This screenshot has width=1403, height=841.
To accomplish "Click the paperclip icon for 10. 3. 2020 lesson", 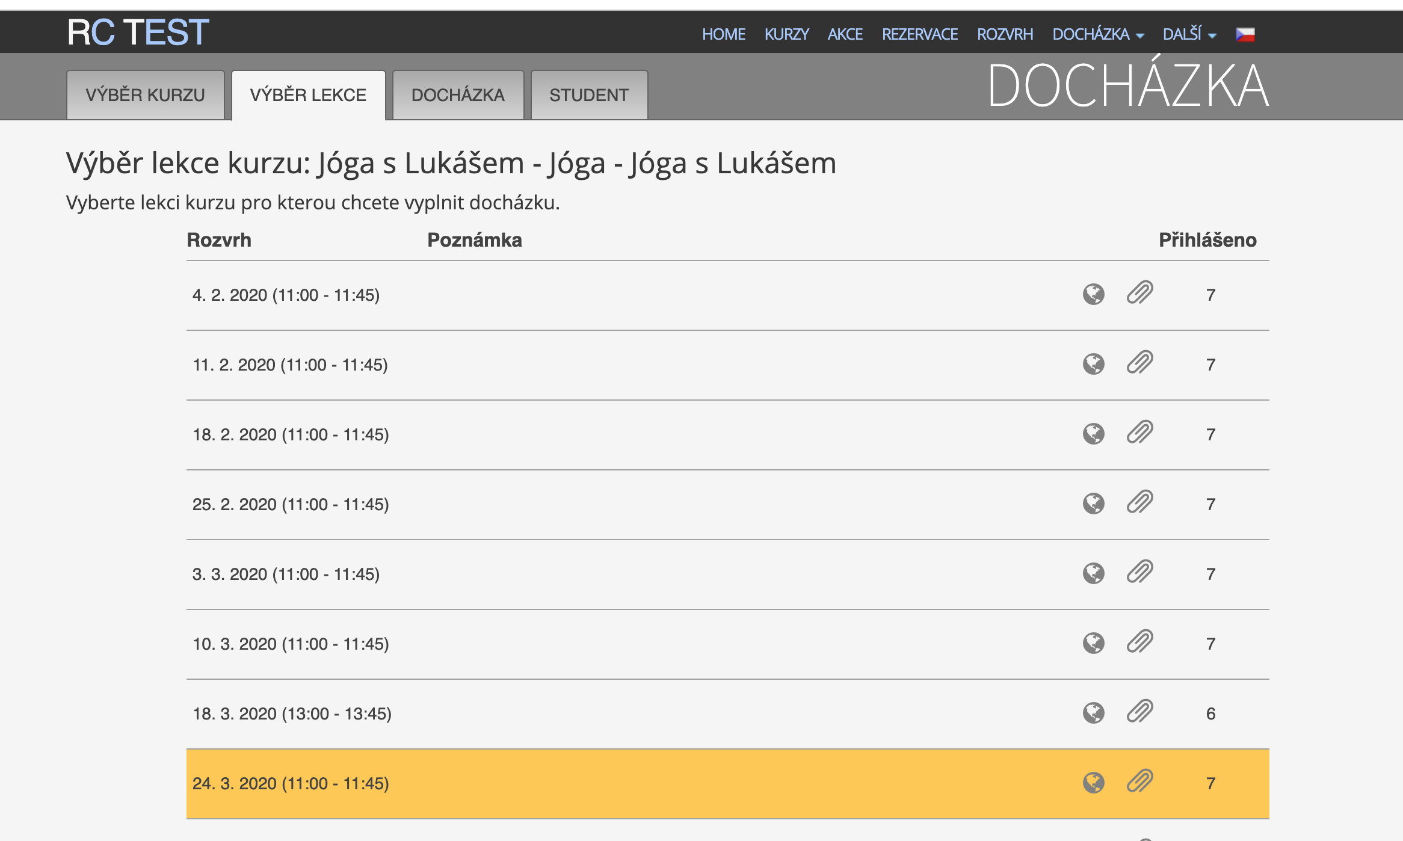I will tap(1139, 642).
